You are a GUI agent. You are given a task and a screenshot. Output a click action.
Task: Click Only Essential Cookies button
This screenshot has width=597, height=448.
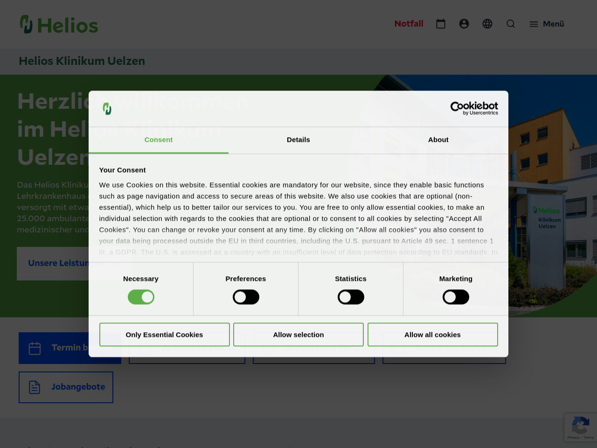(x=164, y=335)
